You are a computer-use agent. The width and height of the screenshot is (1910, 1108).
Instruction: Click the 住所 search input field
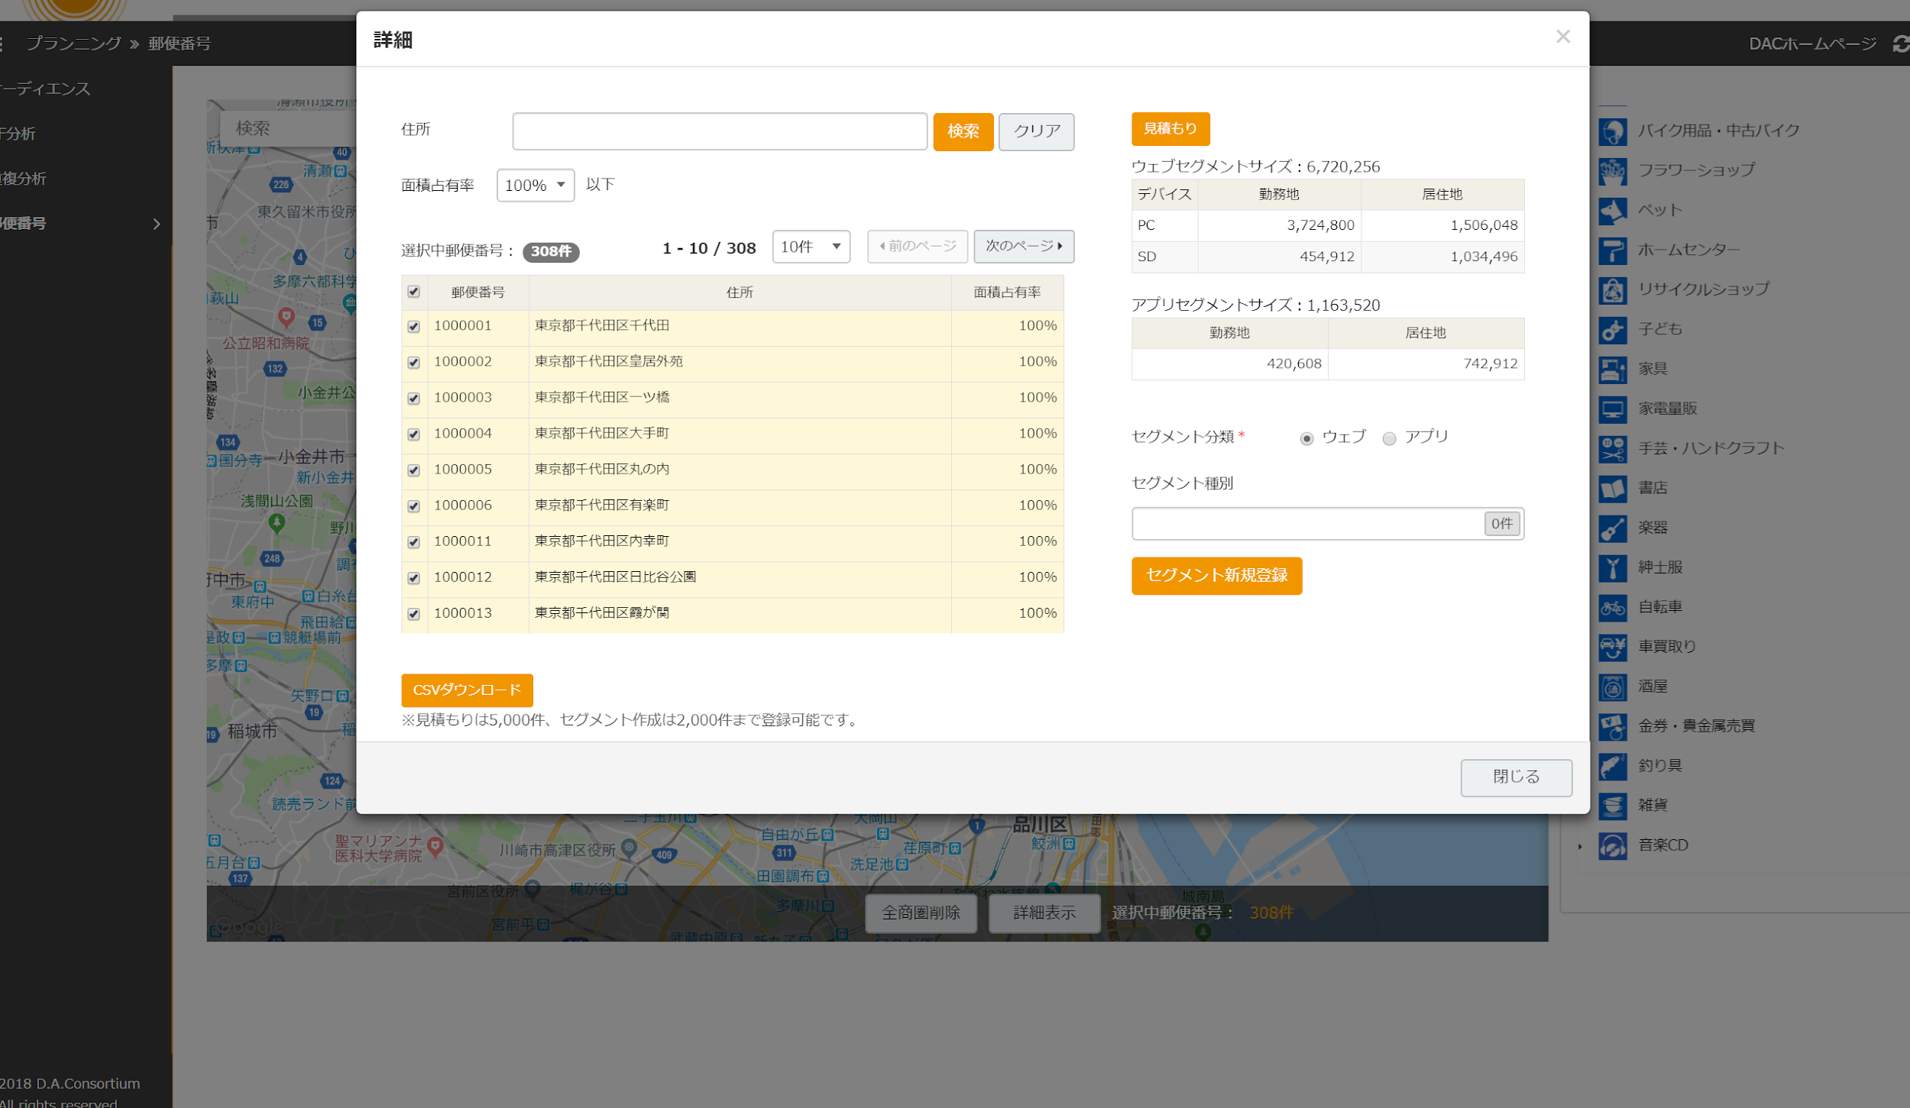(x=719, y=131)
